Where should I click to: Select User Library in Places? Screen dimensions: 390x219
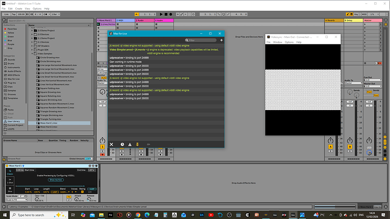[14, 121]
